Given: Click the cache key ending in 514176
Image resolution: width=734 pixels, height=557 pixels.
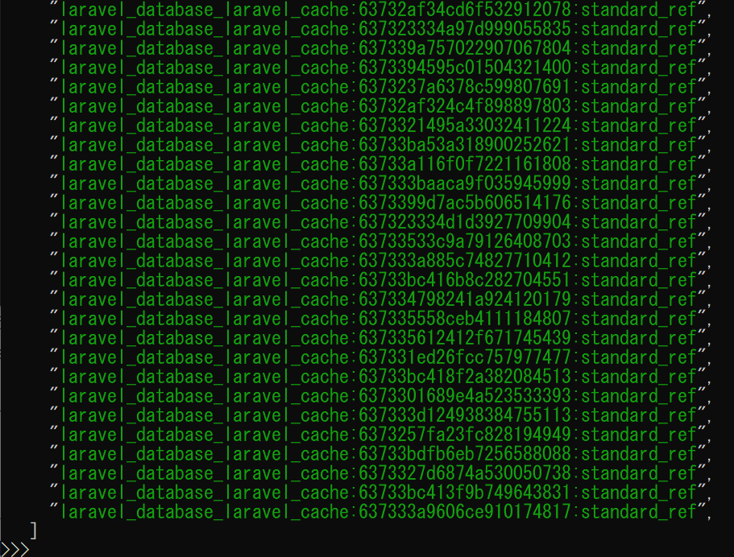Looking at the screenshot, I should coord(378,203).
